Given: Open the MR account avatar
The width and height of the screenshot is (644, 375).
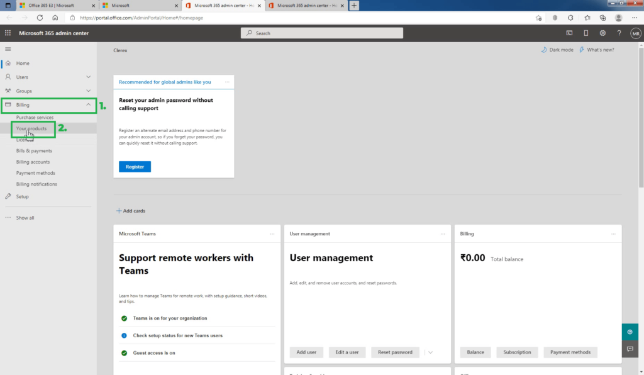Looking at the screenshot, I should tap(636, 34).
